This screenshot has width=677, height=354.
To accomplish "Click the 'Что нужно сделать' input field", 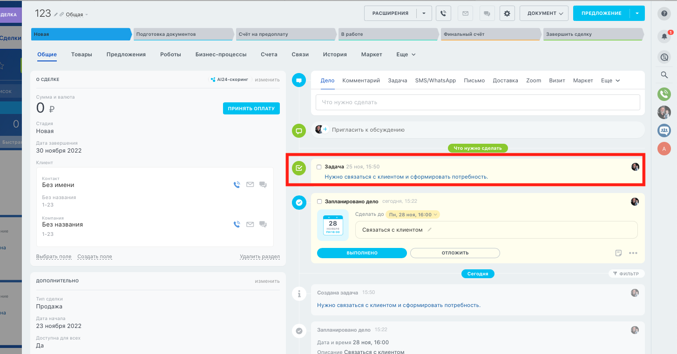I will pyautogui.click(x=477, y=102).
